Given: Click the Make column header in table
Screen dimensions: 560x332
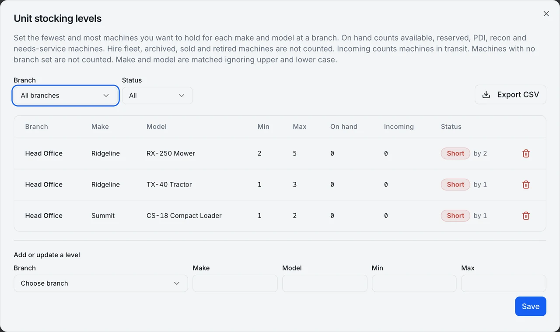Looking at the screenshot, I should pyautogui.click(x=100, y=127).
